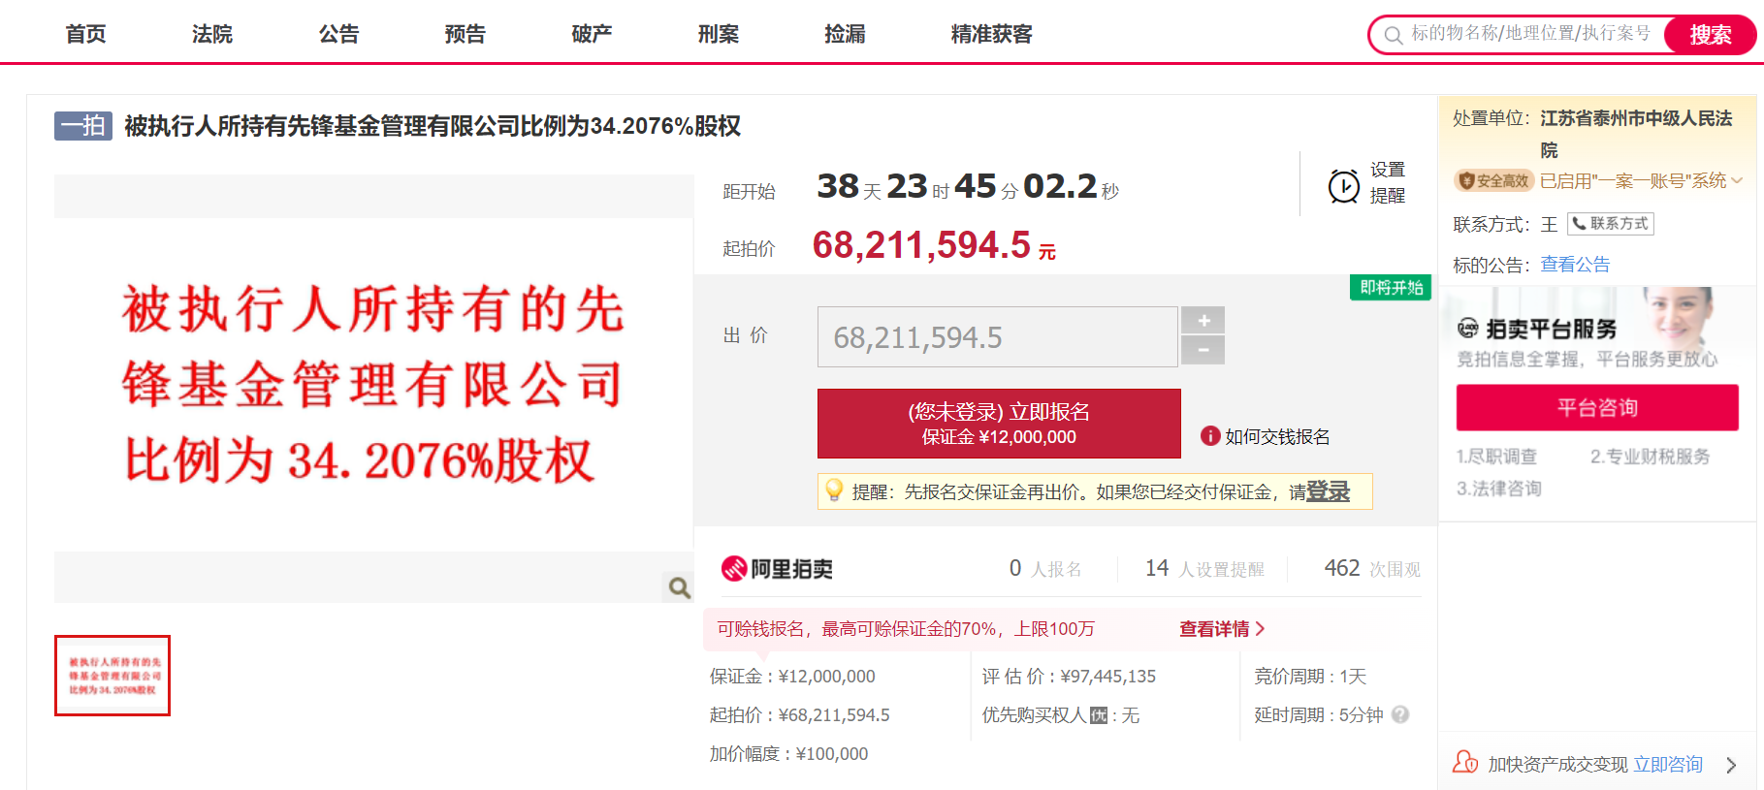
Task: Expand the 加快资产成交变现 arrow
Action: pos(1731,765)
